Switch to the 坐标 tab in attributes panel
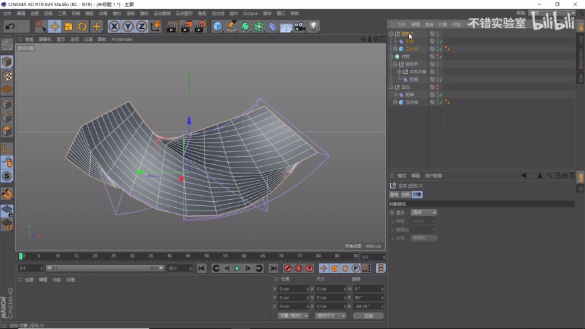The width and height of the screenshot is (585, 329). pyautogui.click(x=405, y=194)
